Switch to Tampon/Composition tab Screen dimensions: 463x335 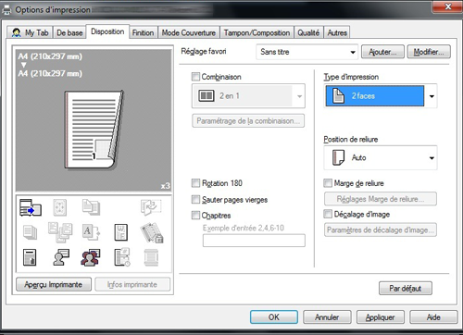pos(257,32)
